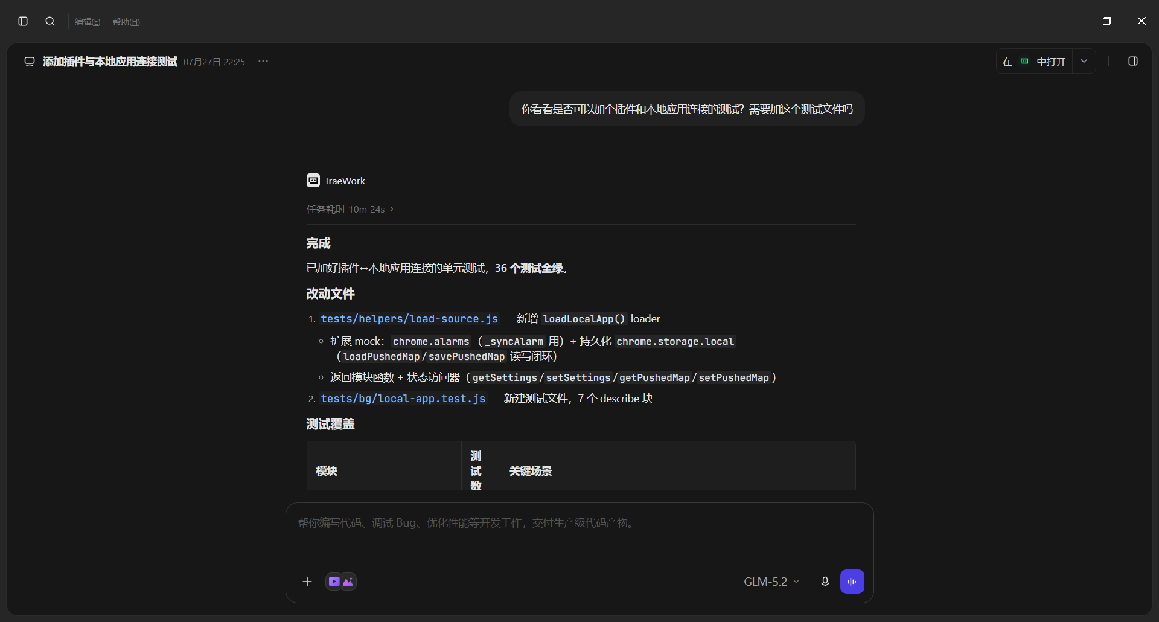Click the 在…中打开 button
The width and height of the screenshot is (1159, 622).
1034,62
